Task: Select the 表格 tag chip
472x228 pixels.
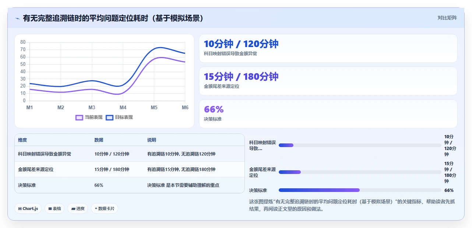Action: click(x=54, y=209)
